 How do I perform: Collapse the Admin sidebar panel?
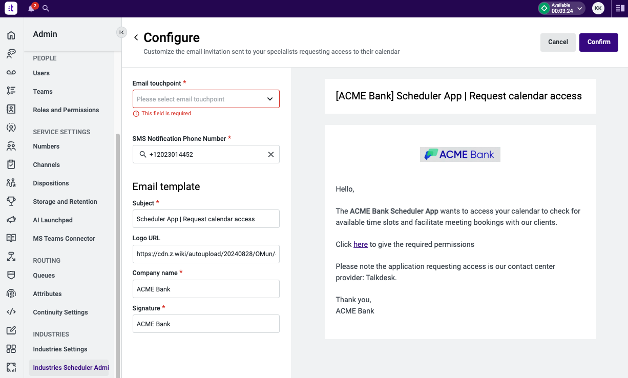coord(121,32)
